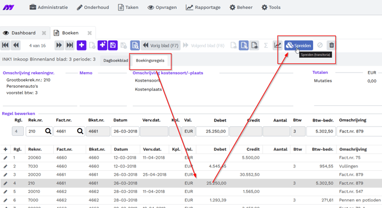Click the magnifier next to Fact.nr. 4661
This screenshot has width=382, height=208.
pos(80,131)
